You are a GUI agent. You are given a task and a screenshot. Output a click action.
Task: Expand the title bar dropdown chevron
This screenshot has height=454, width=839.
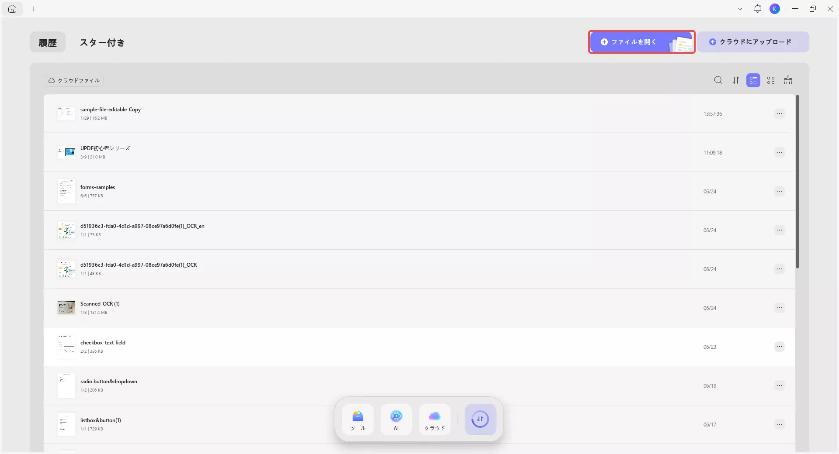pyautogui.click(x=740, y=9)
